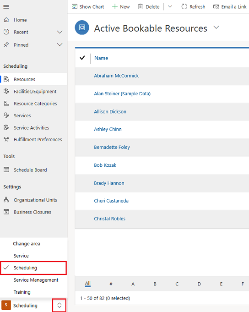Toggle the select-all checkmark in header
Viewport: 249px width, 312px height.
click(x=82, y=58)
